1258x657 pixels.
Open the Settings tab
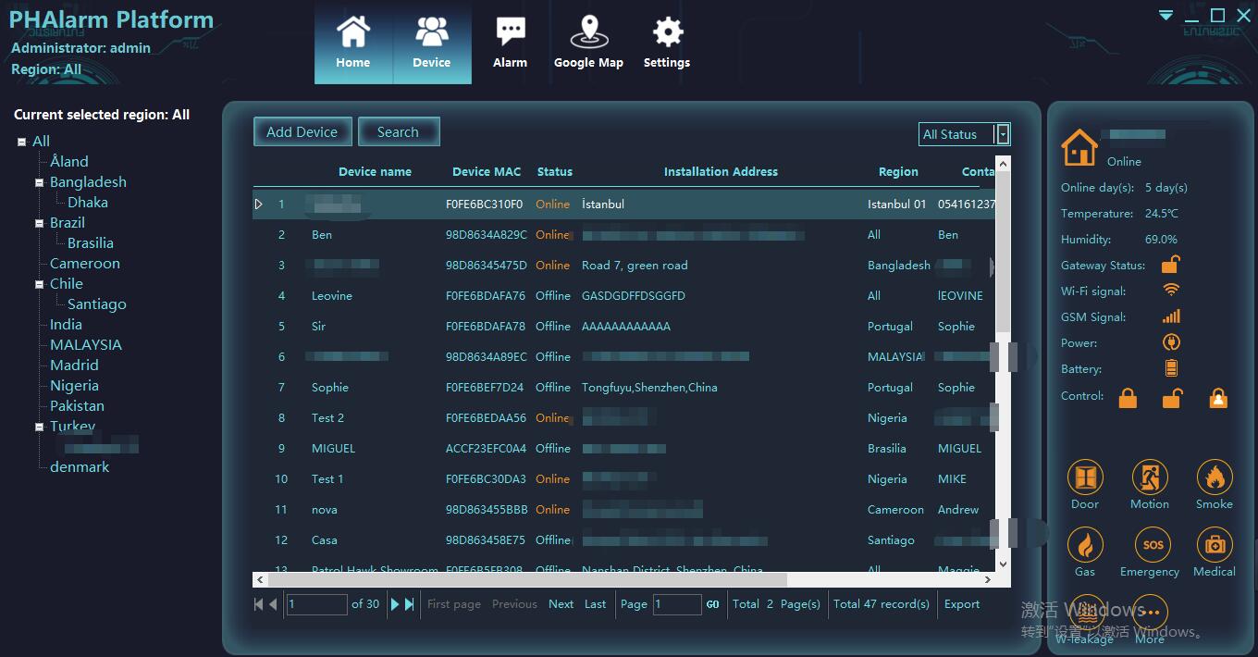pyautogui.click(x=667, y=43)
